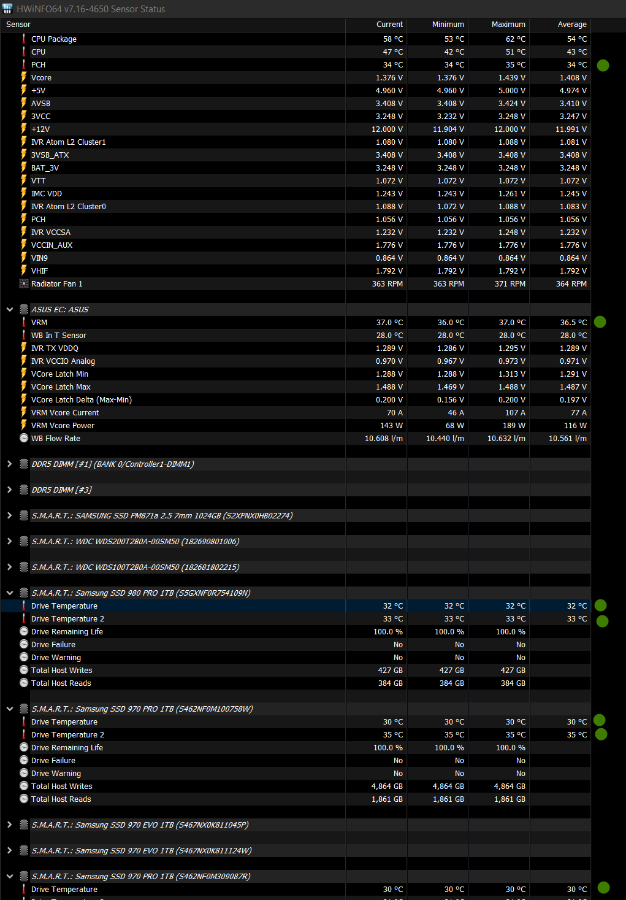Click the circle icon beside 970 PRO Total Host Reads 1,861 GB
Image resolution: width=626 pixels, height=900 pixels.
(24, 799)
